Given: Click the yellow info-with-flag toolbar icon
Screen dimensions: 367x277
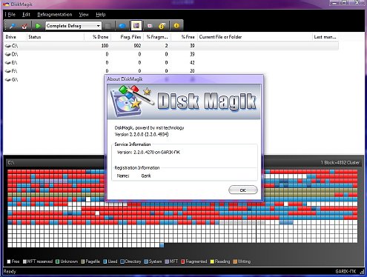Looking at the screenshot, I should point(162,26).
